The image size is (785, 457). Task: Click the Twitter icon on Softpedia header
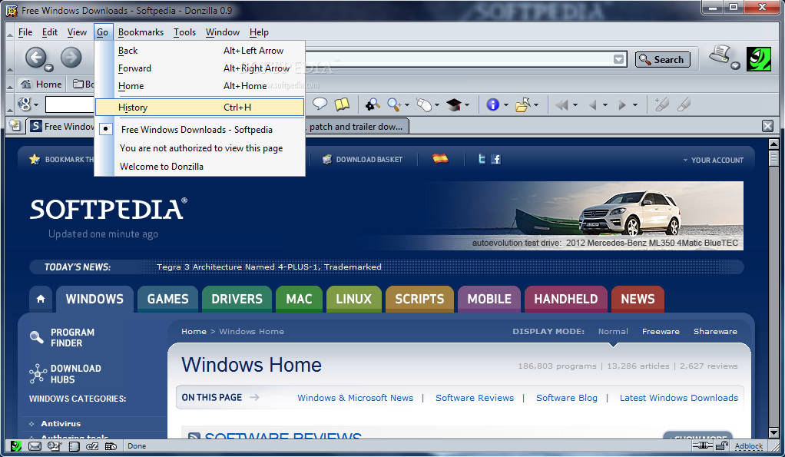pos(482,159)
